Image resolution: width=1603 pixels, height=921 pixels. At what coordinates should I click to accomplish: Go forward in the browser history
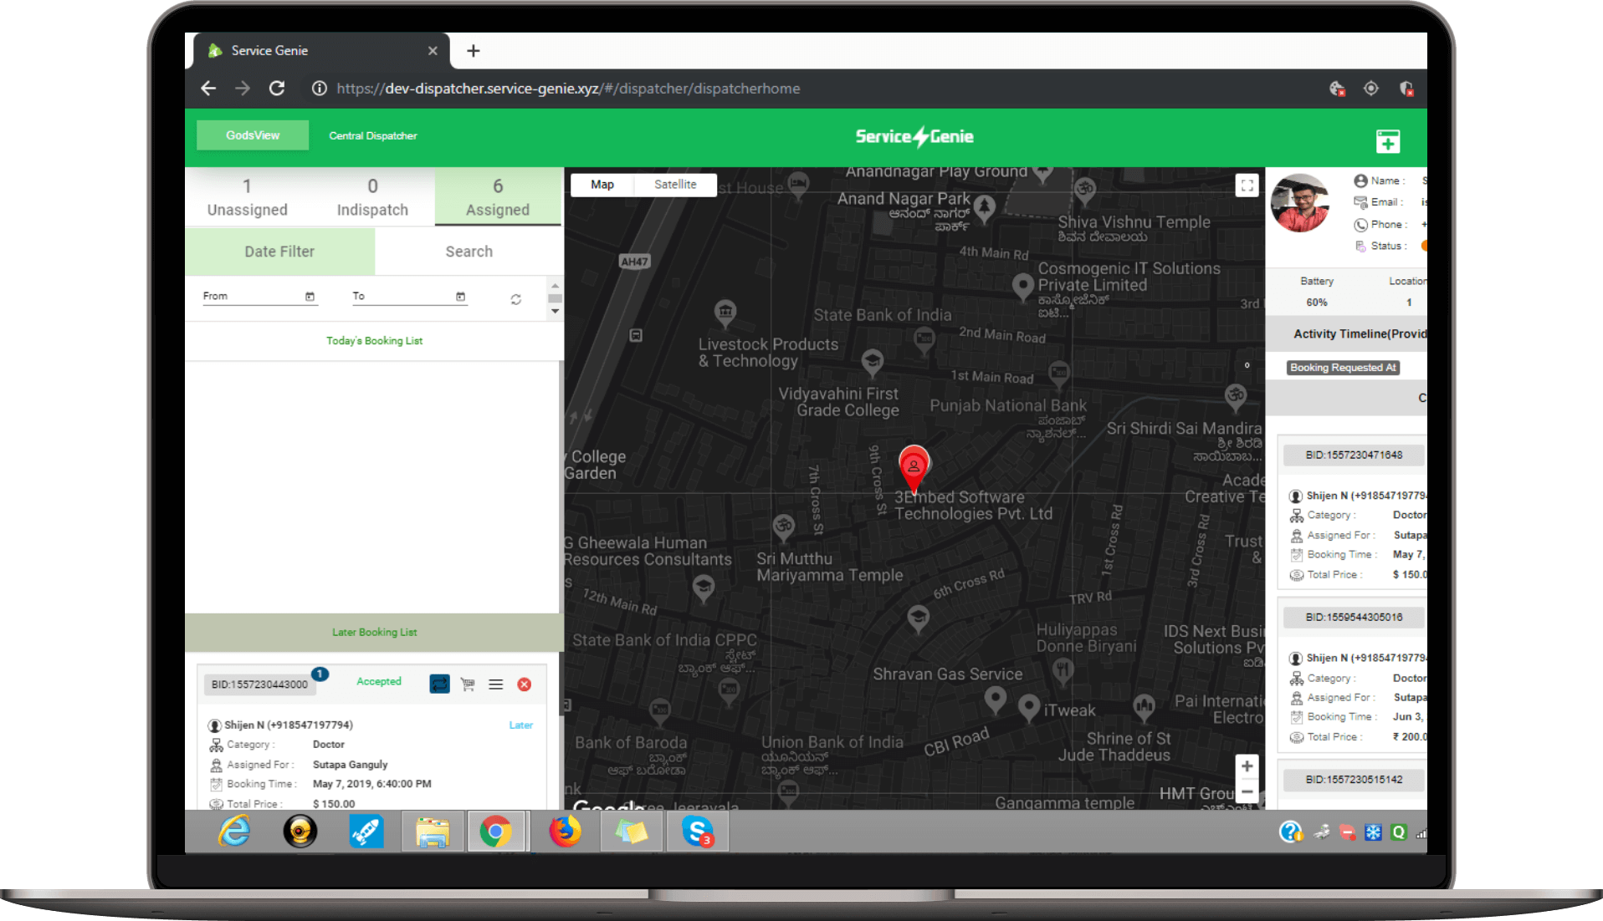click(x=243, y=89)
